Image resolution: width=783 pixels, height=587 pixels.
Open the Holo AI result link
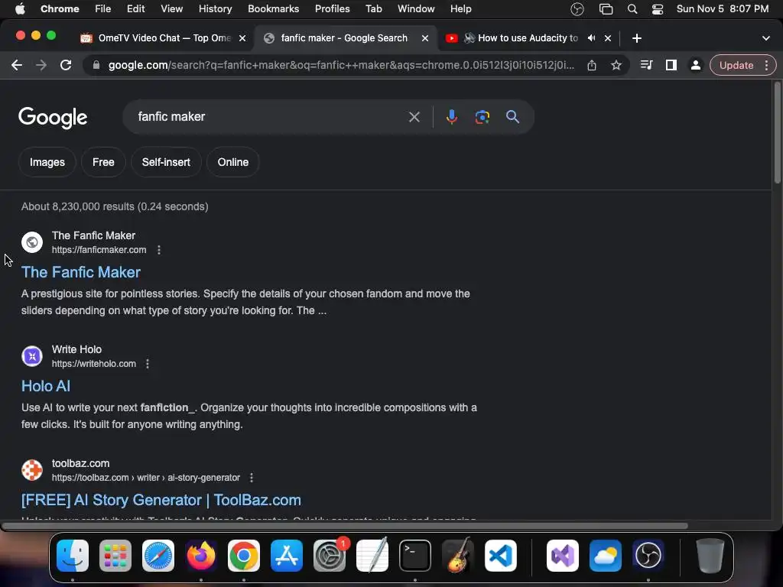coord(45,386)
